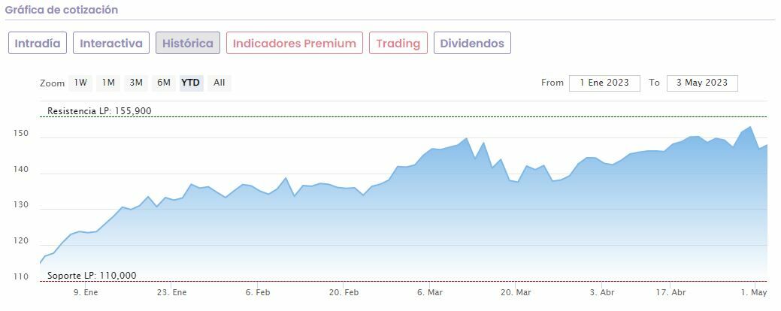Image resolution: width=781 pixels, height=311 pixels.
Task: Show the Dividendos tab
Action: coord(472,43)
